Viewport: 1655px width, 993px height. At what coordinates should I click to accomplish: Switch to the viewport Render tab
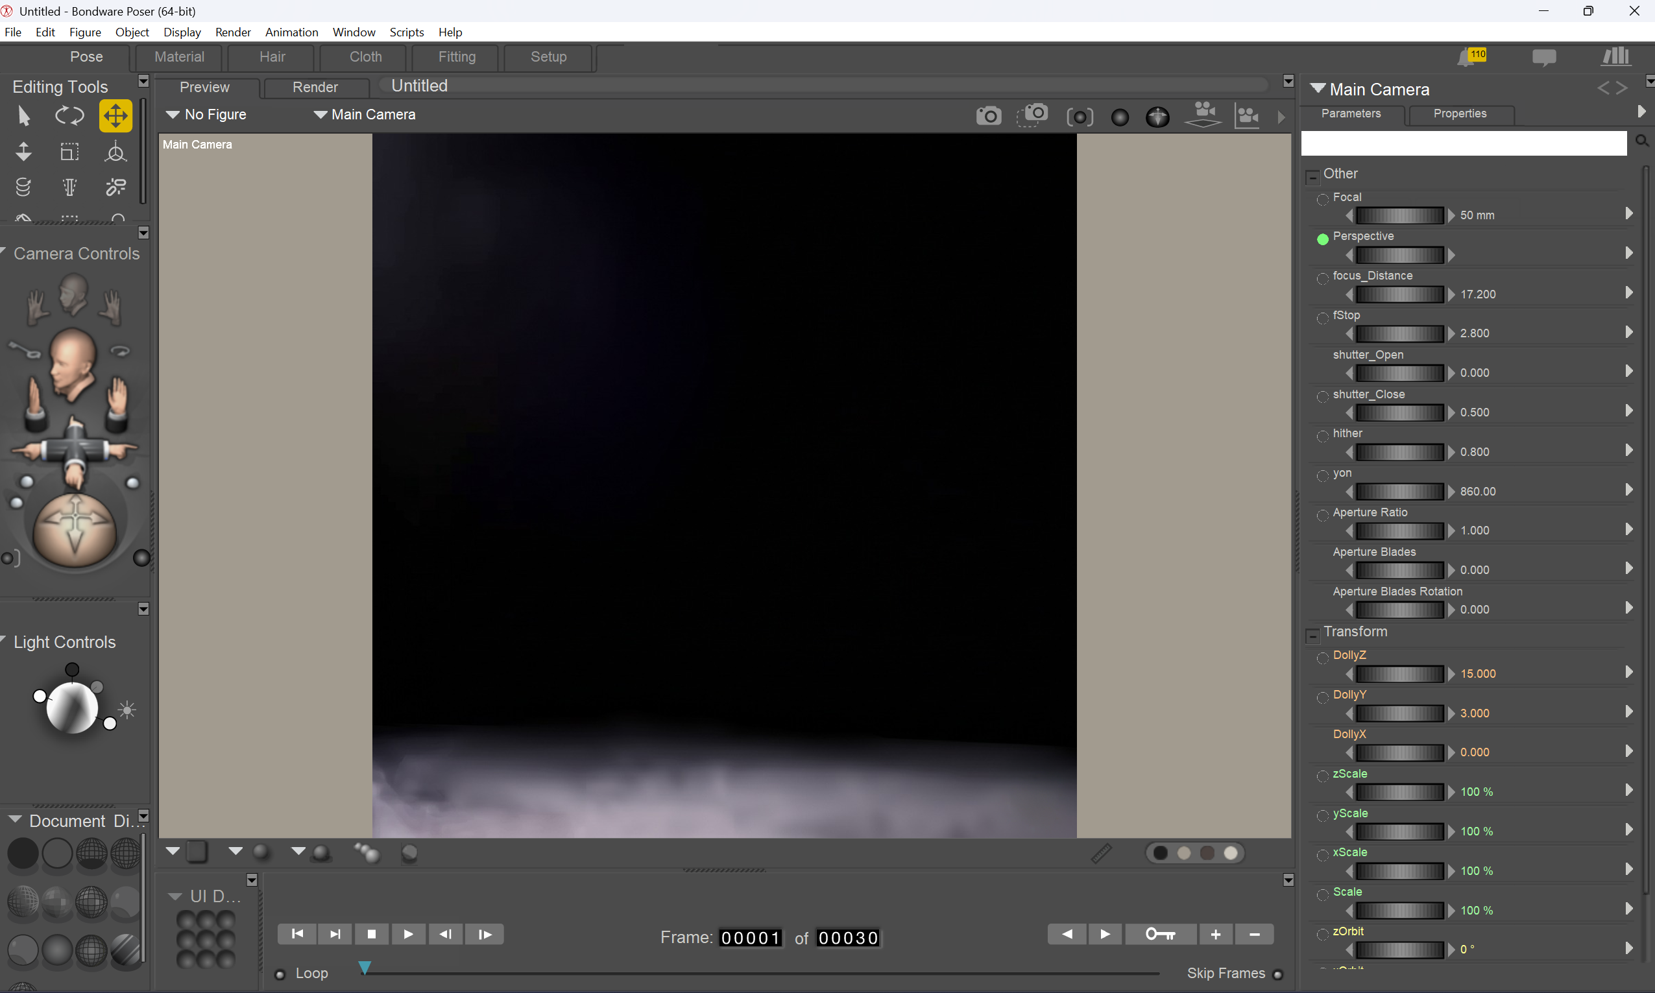315,87
